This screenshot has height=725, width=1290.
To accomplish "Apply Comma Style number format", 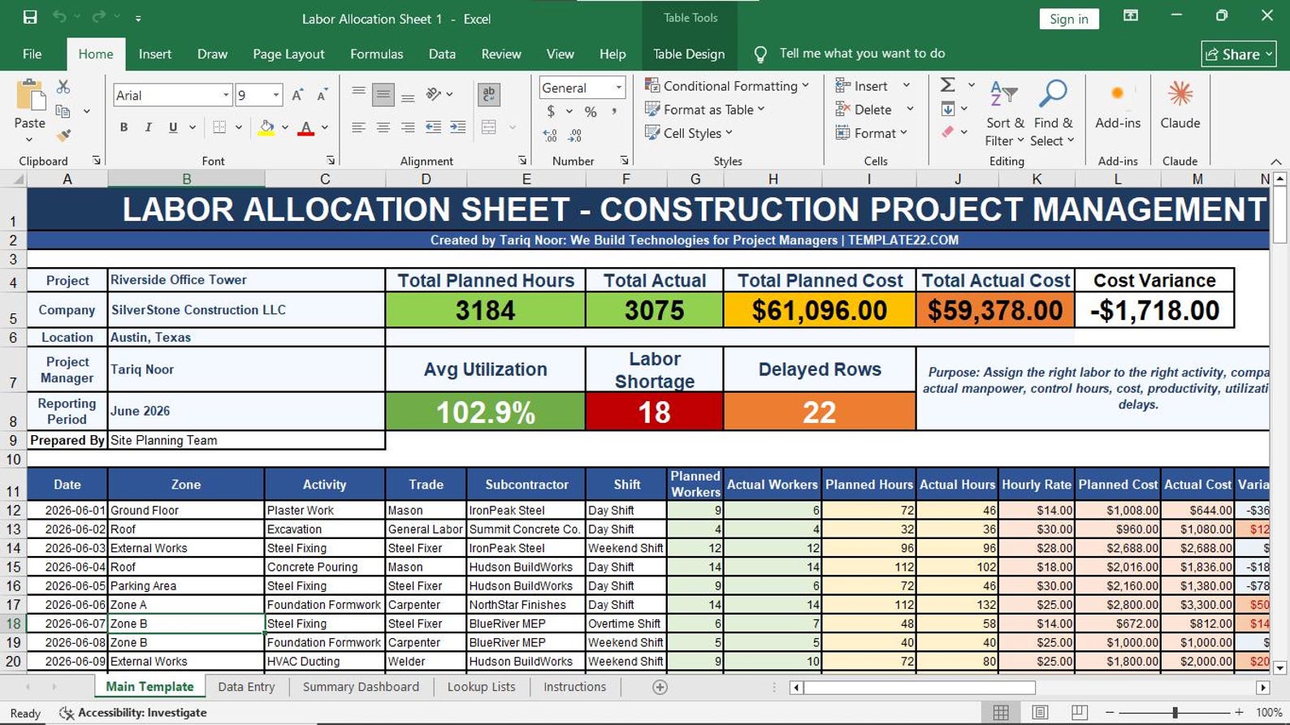I will [x=614, y=112].
